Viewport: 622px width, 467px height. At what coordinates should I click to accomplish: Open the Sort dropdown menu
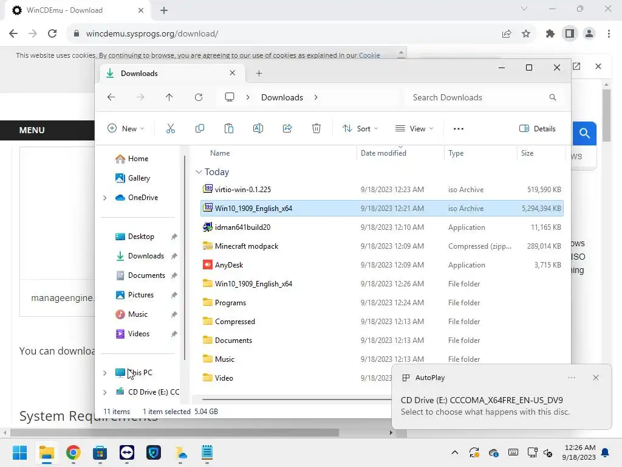click(x=360, y=129)
